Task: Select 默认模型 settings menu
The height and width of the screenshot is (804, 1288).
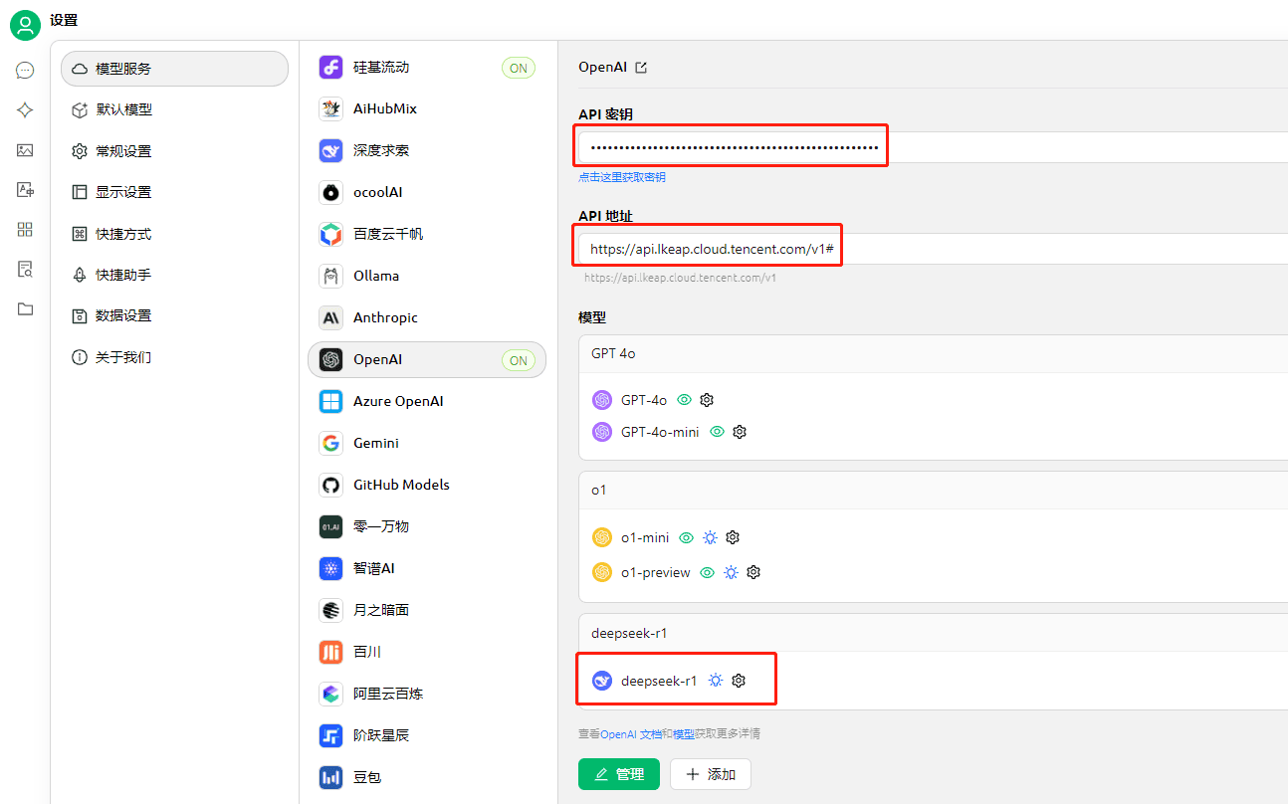Action: pyautogui.click(x=174, y=109)
